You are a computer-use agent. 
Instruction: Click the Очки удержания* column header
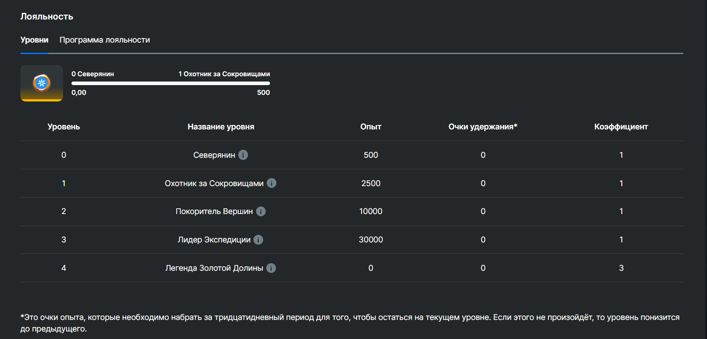point(483,127)
